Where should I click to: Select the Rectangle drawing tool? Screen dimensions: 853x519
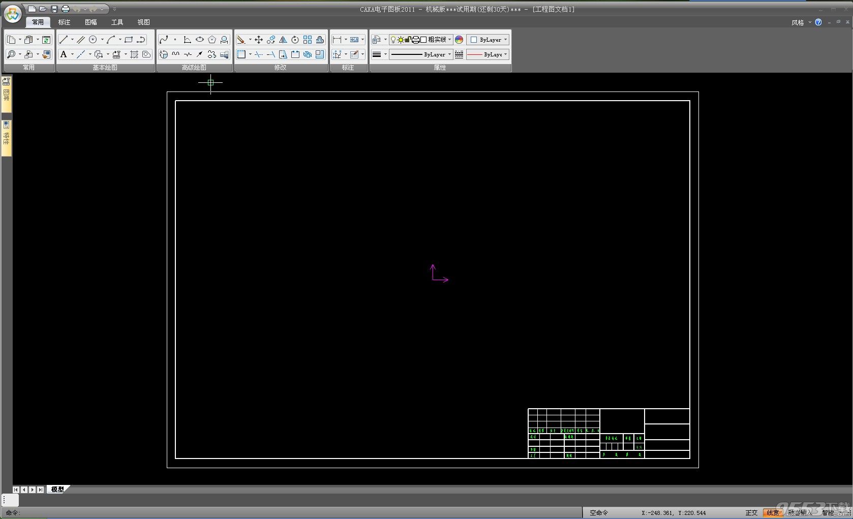[129, 40]
